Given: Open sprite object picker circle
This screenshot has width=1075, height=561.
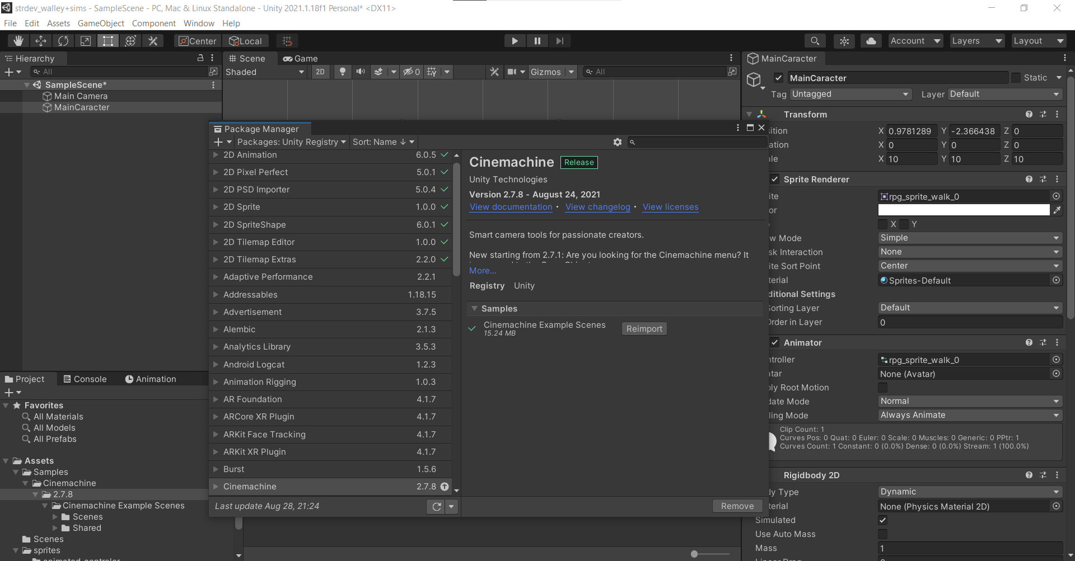Looking at the screenshot, I should (1056, 196).
